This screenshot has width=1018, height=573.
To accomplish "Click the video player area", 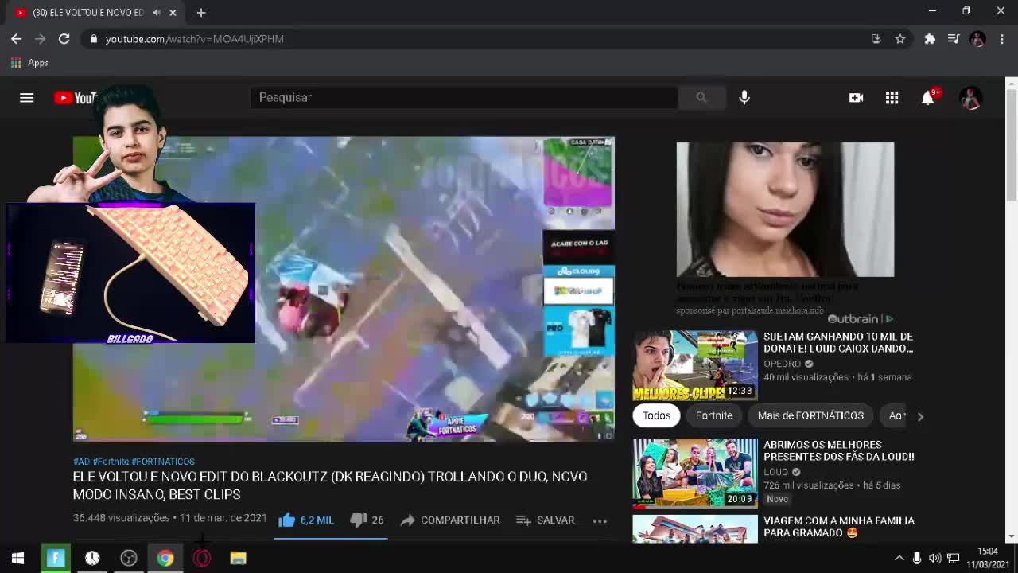I will click(x=344, y=289).
